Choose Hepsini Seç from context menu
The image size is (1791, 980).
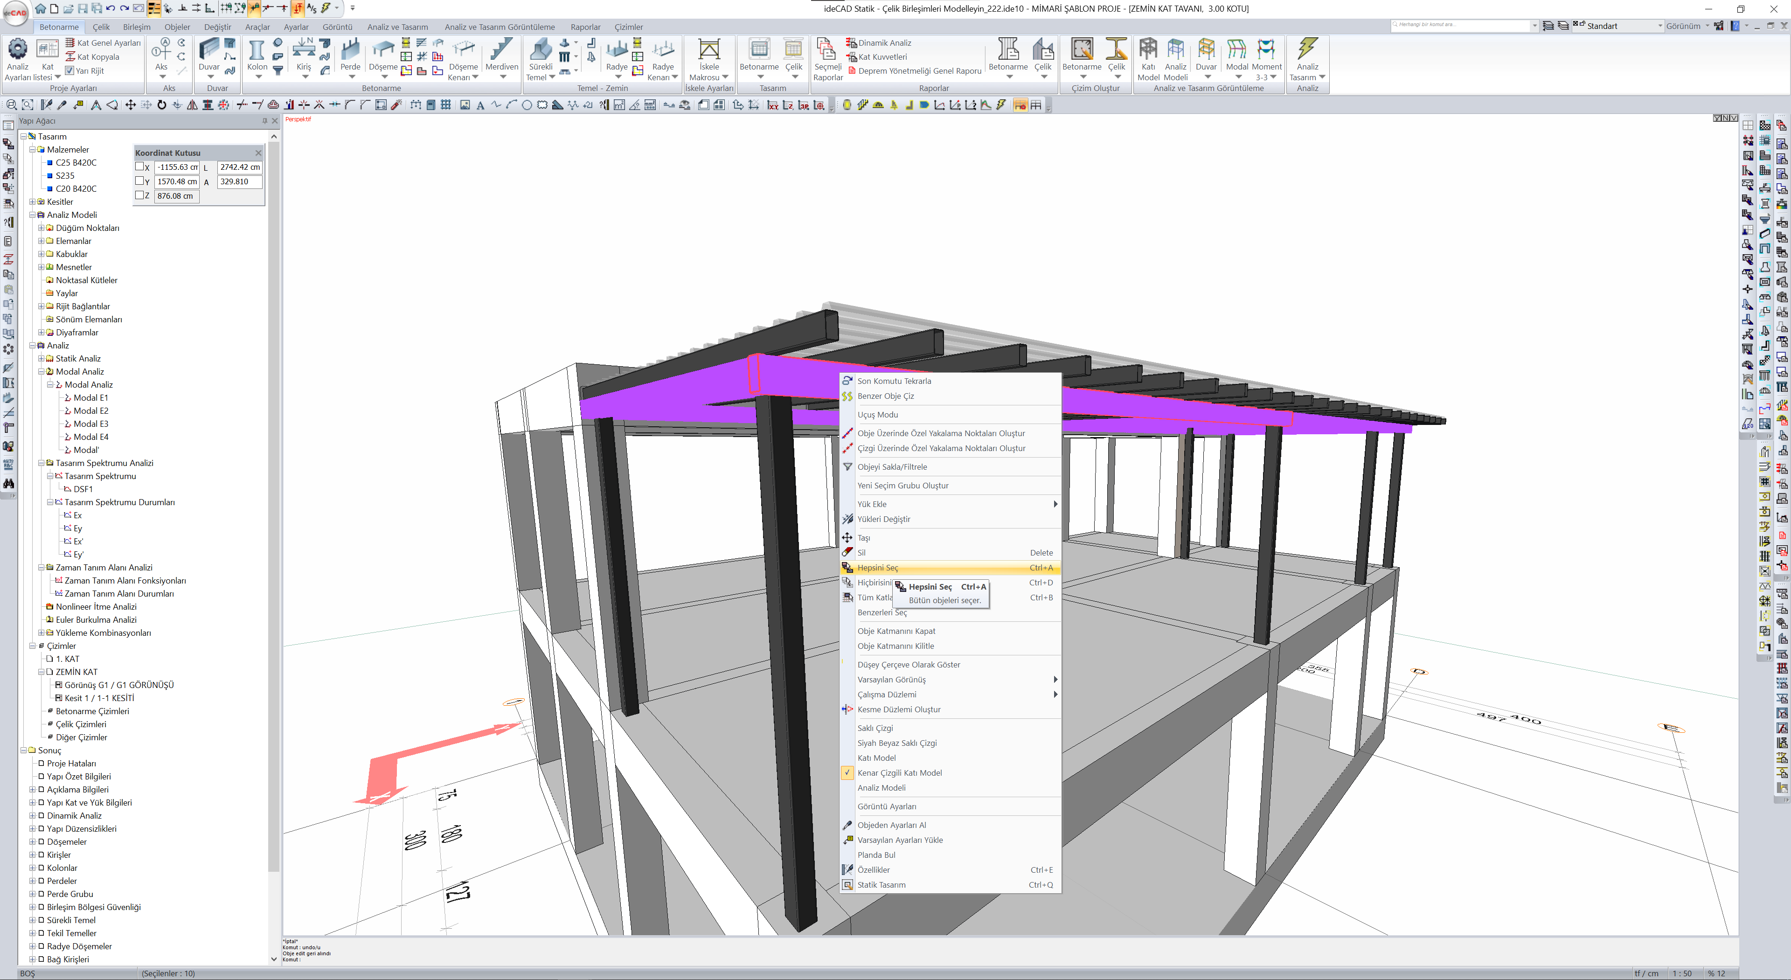(877, 568)
